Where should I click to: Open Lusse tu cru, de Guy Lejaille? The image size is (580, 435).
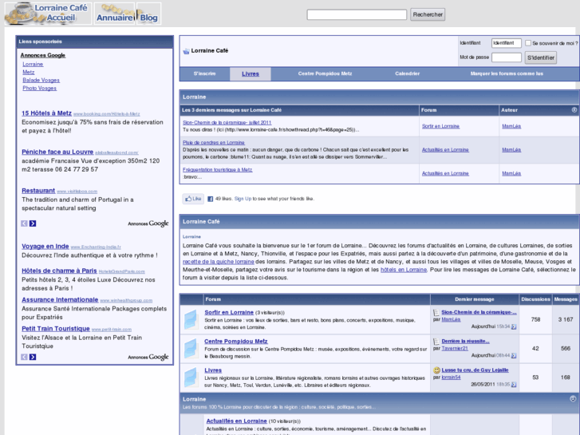coord(475,370)
